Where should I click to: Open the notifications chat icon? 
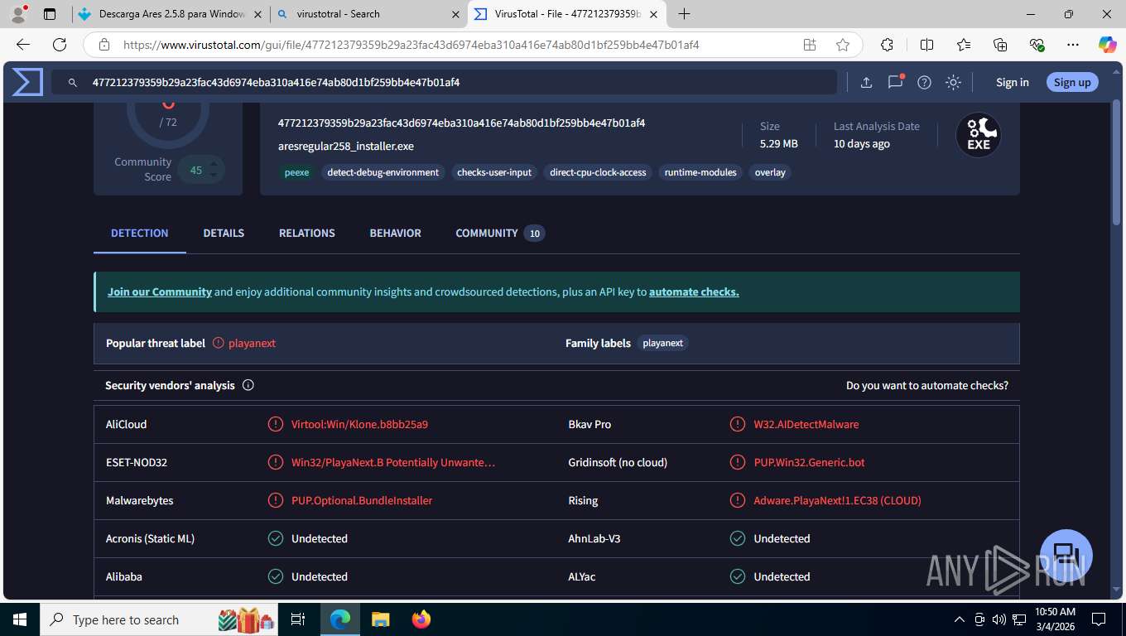[895, 82]
